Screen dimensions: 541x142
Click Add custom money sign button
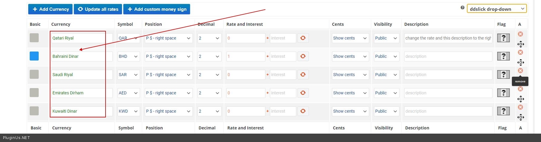(157, 9)
